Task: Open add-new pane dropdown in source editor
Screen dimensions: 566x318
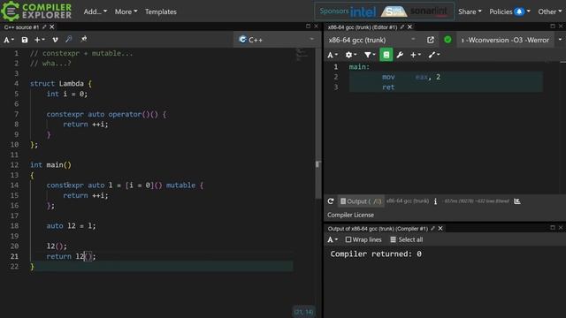Action: click(40, 40)
